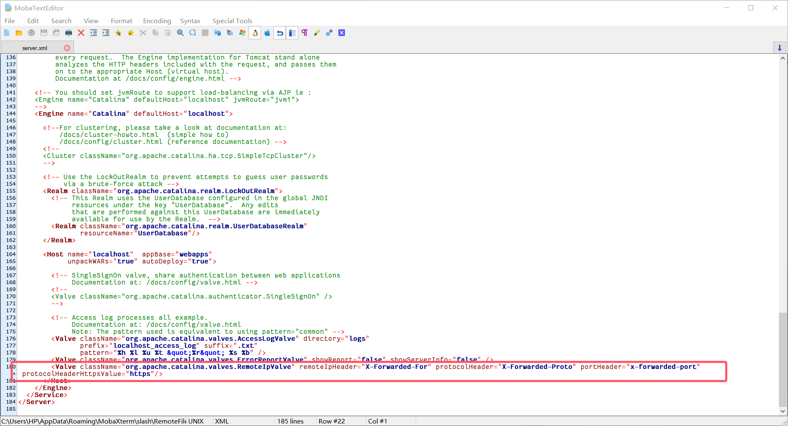Convert to Mac format apple icon
Screen dimensions: 788x426
(268, 33)
